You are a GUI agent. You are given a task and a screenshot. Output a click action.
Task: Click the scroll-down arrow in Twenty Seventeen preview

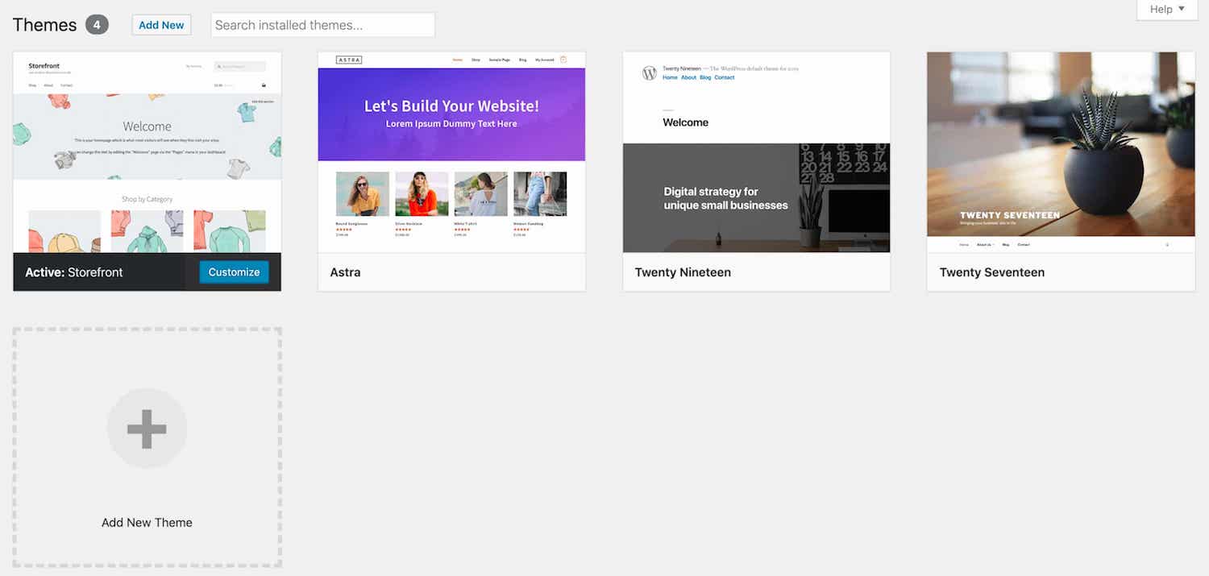[x=1167, y=244]
